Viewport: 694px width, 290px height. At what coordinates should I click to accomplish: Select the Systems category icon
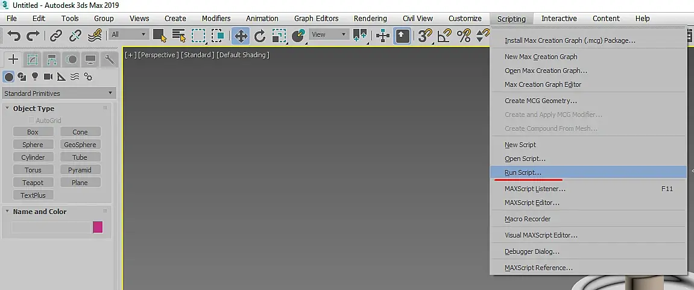tap(88, 77)
